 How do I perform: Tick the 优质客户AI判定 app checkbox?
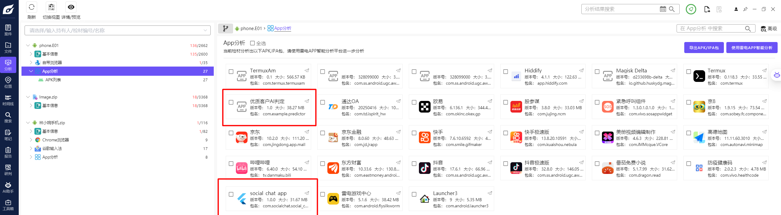[231, 102]
